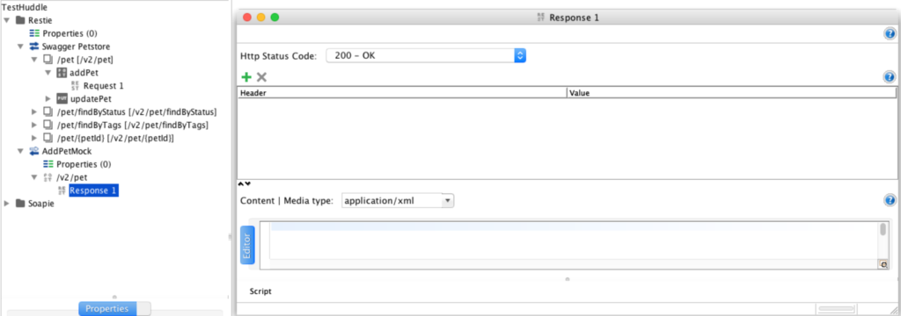Expand the Soapie project node
Image resolution: width=901 pixels, height=316 pixels.
point(6,204)
